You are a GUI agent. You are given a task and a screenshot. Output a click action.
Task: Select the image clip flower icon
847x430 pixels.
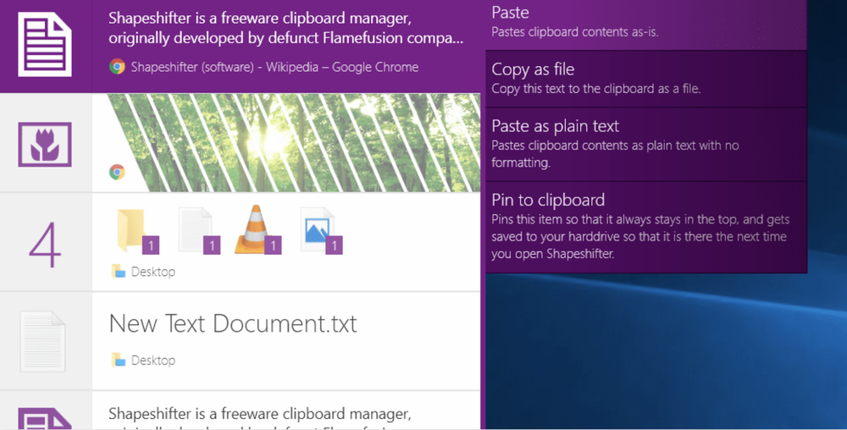coord(45,144)
